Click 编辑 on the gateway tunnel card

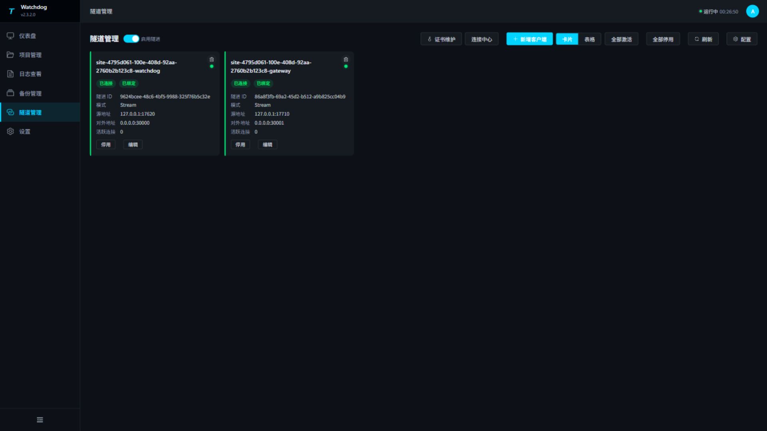coord(268,145)
